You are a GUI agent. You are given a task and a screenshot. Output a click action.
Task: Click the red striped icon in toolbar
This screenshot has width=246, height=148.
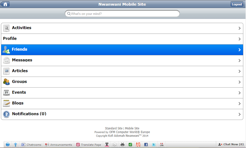pyautogui.click(x=138, y=145)
